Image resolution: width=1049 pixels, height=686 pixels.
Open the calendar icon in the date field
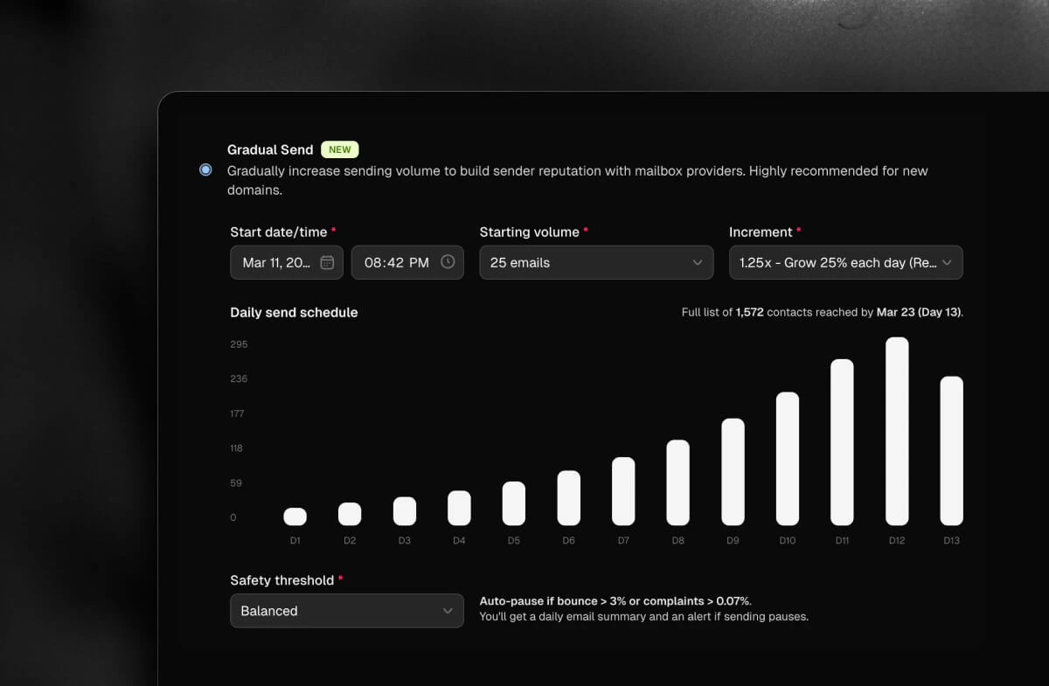(327, 262)
